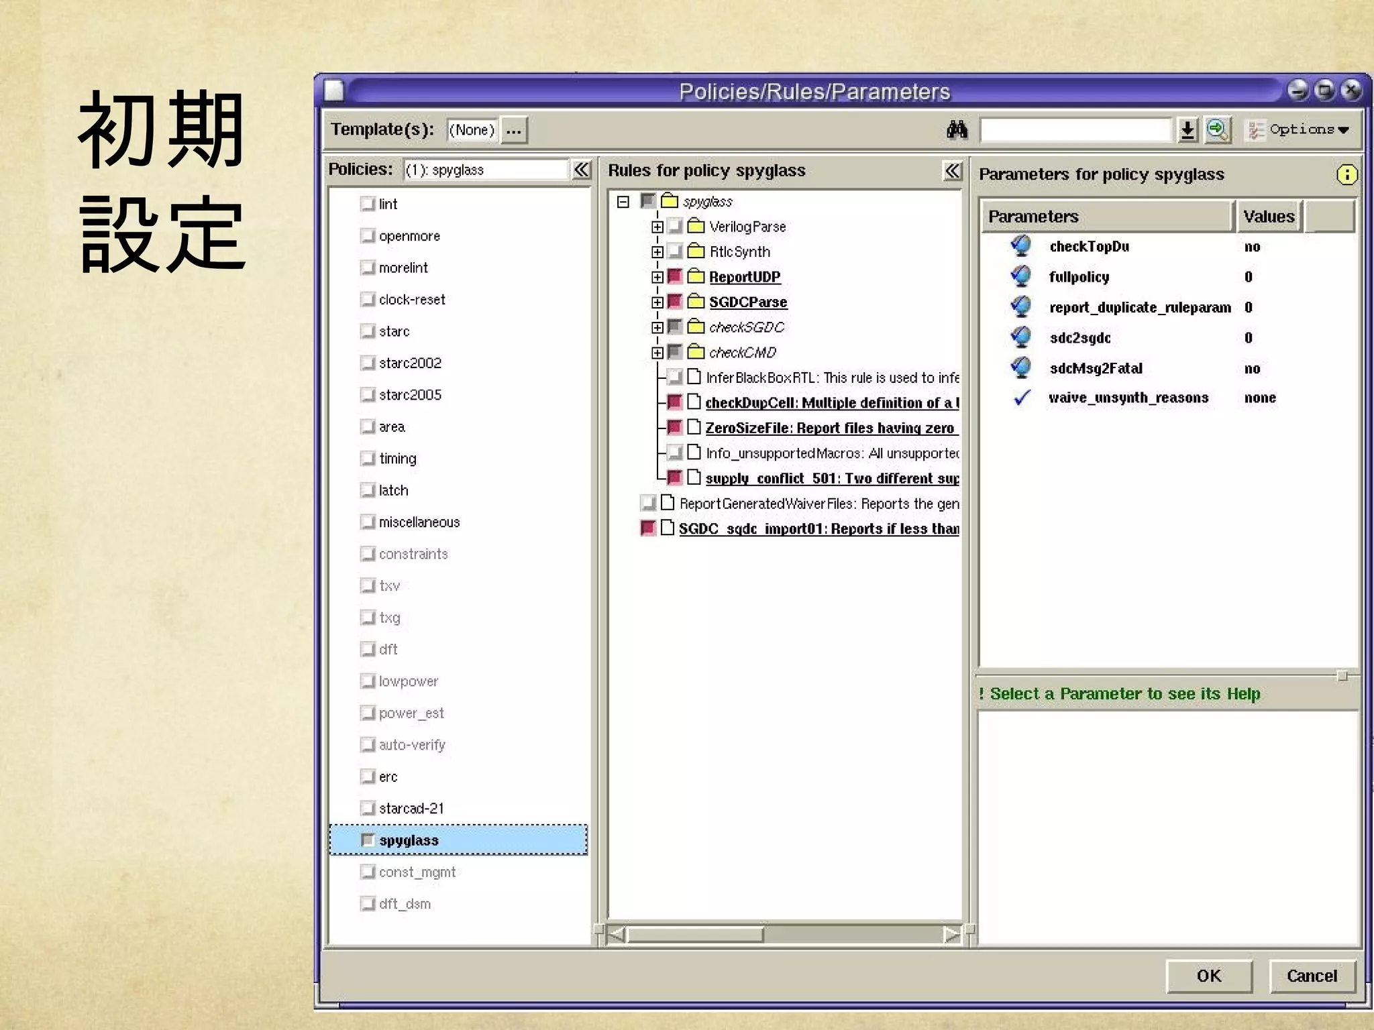
Task: Collapse the spyglass root tree node
Action: click(x=623, y=202)
